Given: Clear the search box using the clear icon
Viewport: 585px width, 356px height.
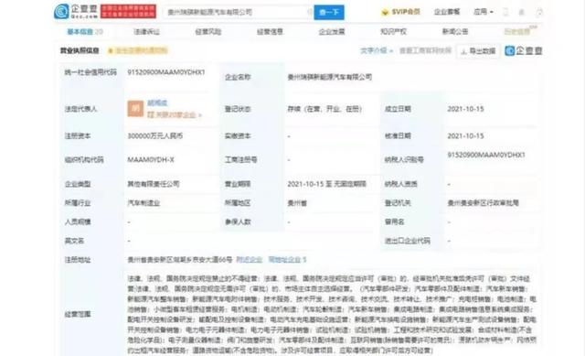Looking at the screenshot, I should pos(310,12).
